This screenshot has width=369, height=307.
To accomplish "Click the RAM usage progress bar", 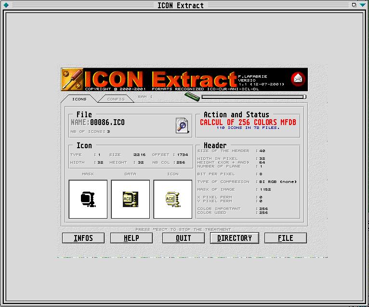I will pos(253,97).
